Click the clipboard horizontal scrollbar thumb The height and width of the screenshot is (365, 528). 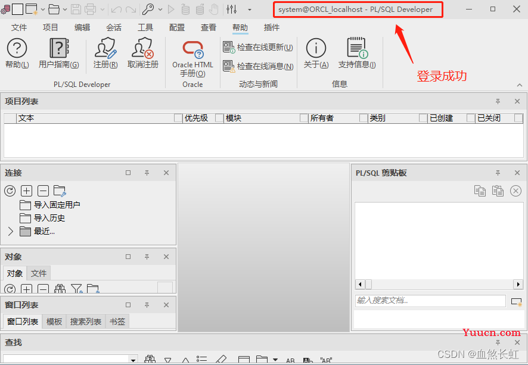point(369,284)
